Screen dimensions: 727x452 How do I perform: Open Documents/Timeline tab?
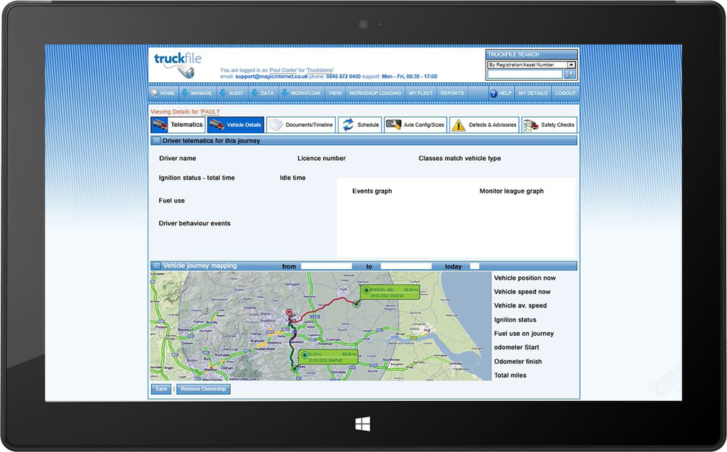pos(301,125)
